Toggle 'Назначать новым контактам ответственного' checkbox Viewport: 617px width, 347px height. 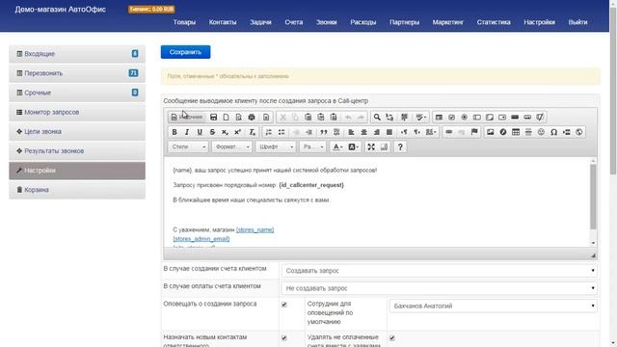[x=284, y=338]
